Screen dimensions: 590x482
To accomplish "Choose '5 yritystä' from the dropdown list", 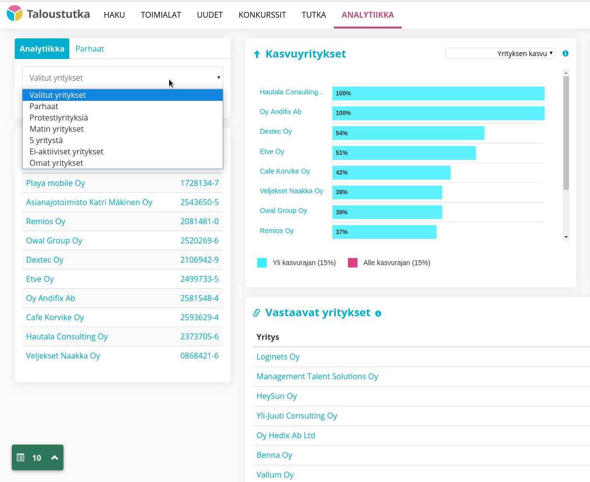I will pyautogui.click(x=122, y=140).
